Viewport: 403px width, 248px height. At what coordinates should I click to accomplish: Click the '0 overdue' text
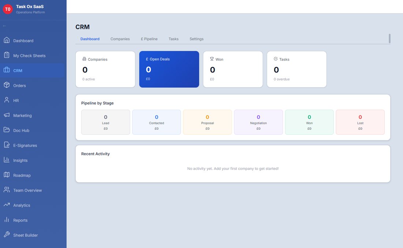[281, 79]
